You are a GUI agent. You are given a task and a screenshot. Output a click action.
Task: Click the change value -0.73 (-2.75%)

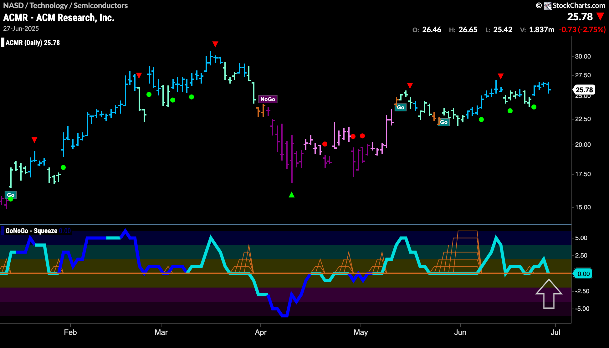pos(582,30)
